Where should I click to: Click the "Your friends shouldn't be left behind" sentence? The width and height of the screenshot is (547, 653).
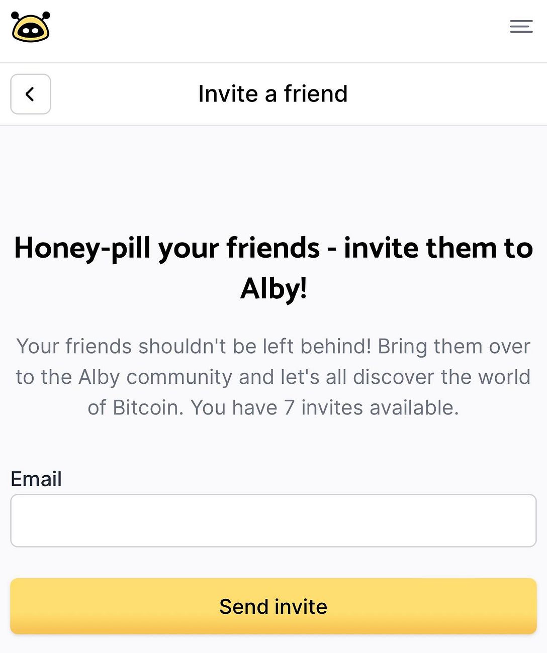pos(194,347)
